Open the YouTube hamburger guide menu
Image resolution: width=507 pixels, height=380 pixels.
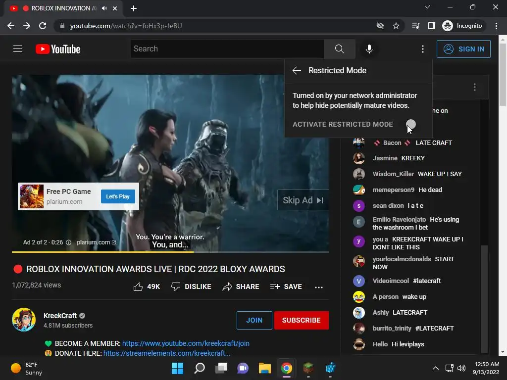(x=18, y=49)
